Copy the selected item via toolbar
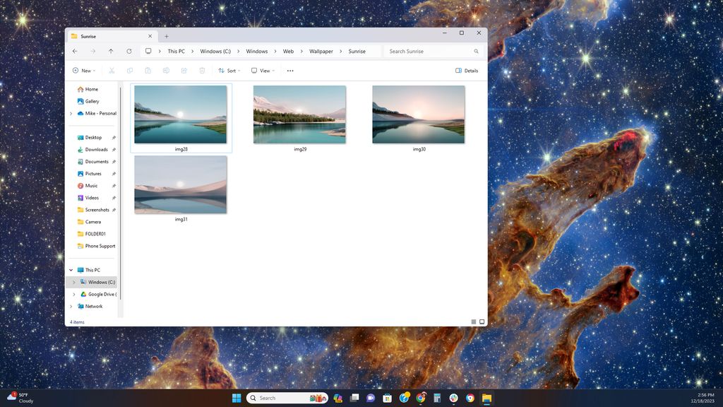The image size is (723, 407). 129,71
